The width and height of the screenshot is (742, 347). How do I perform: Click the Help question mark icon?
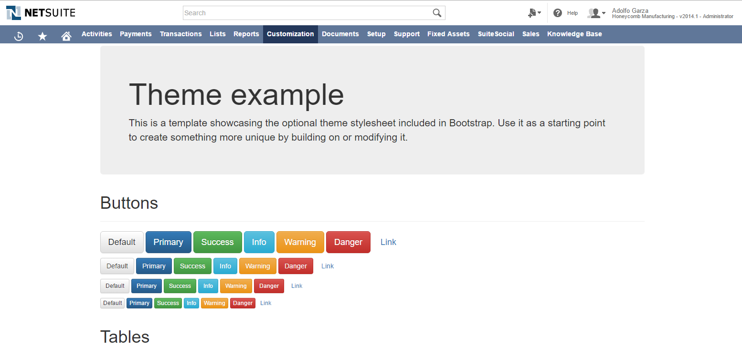pyautogui.click(x=558, y=13)
